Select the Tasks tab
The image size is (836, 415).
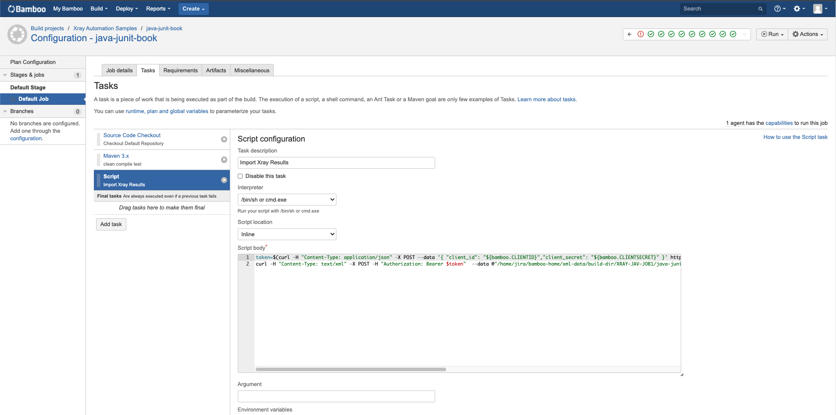coord(148,71)
